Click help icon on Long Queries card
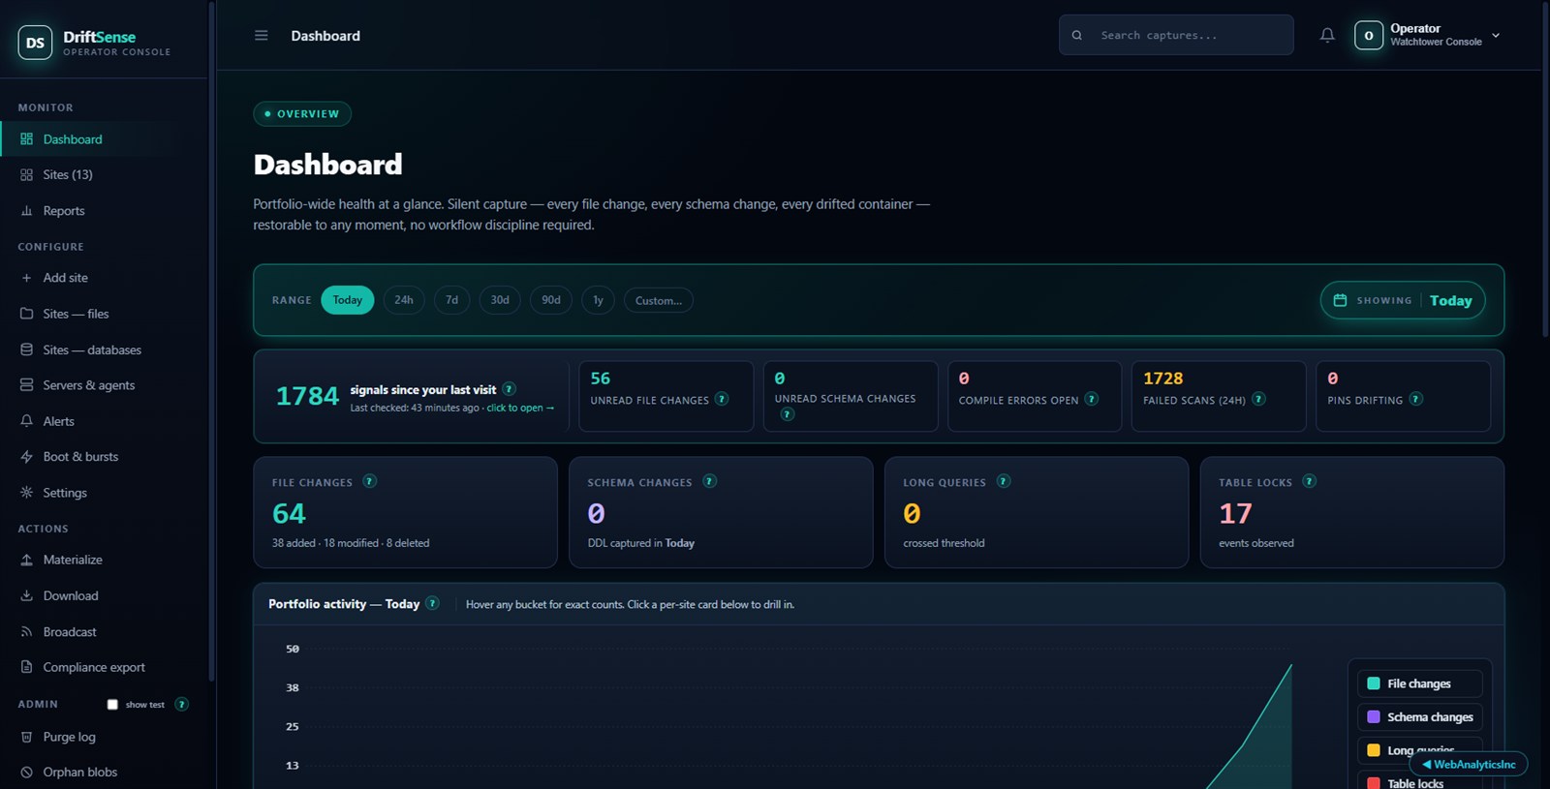The image size is (1550, 789). (1004, 481)
